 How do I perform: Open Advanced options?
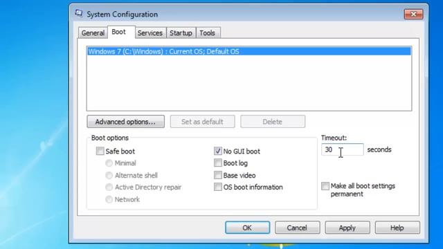(x=126, y=122)
